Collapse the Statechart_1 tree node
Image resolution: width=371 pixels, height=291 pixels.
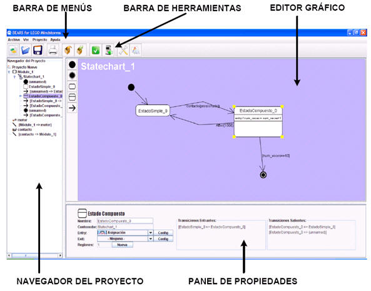(14, 76)
